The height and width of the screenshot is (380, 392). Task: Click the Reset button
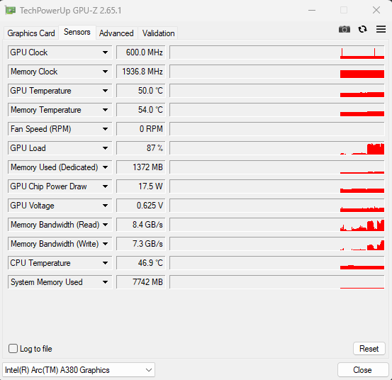tap(369, 349)
